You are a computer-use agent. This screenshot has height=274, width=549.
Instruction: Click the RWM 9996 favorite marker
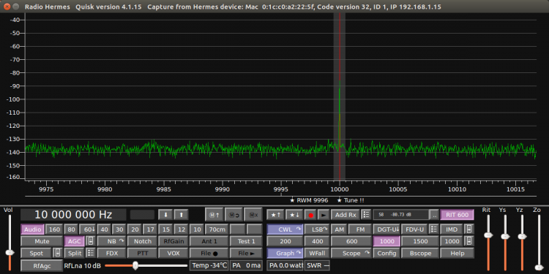pos(309,200)
